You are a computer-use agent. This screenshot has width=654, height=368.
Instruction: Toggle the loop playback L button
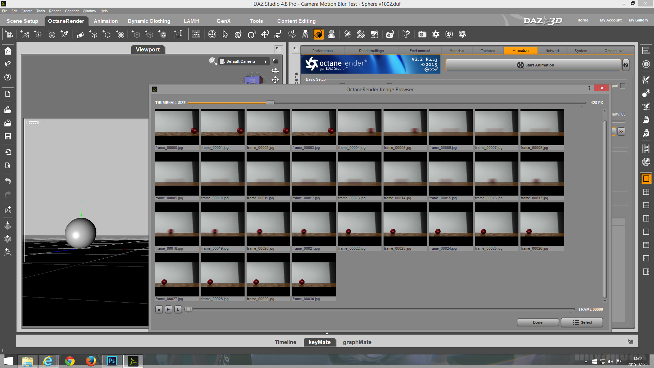pos(178,309)
